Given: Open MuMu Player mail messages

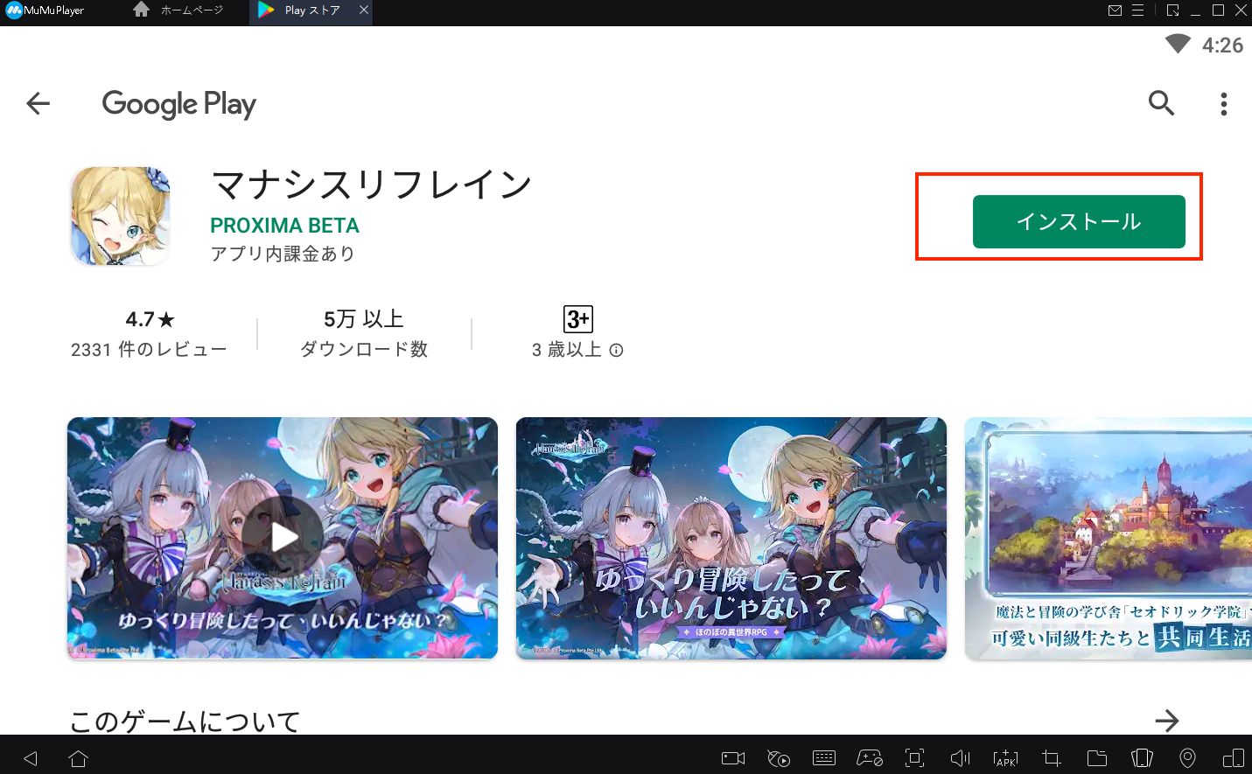Looking at the screenshot, I should (1115, 10).
